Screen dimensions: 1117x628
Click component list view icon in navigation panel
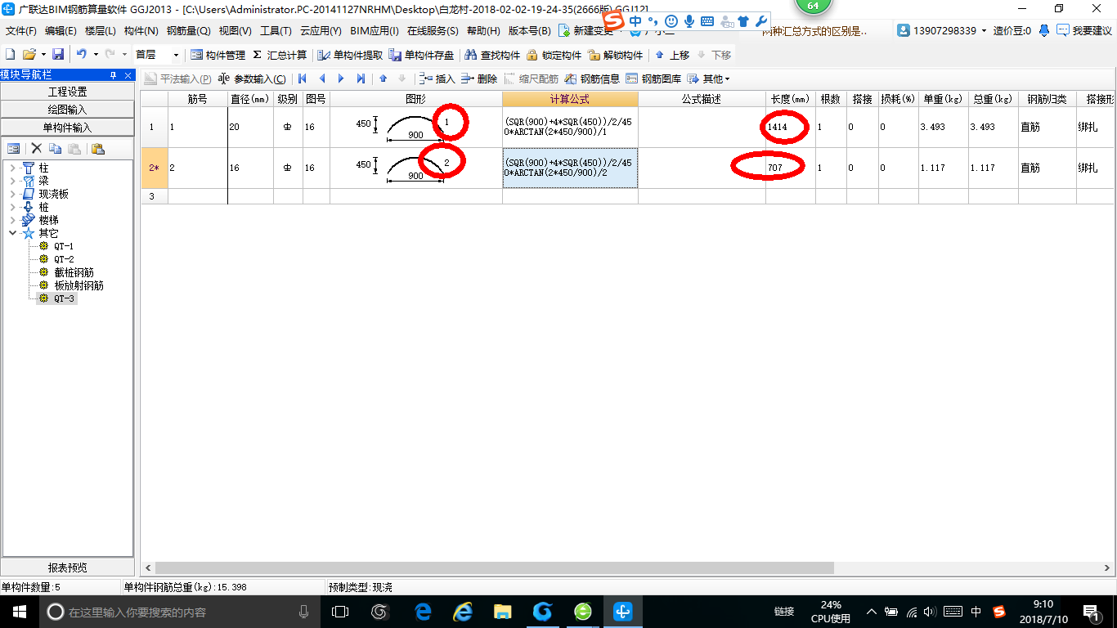[14, 149]
